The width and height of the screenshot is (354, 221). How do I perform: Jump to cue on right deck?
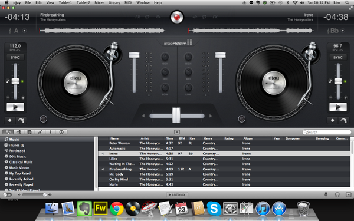[343, 120]
